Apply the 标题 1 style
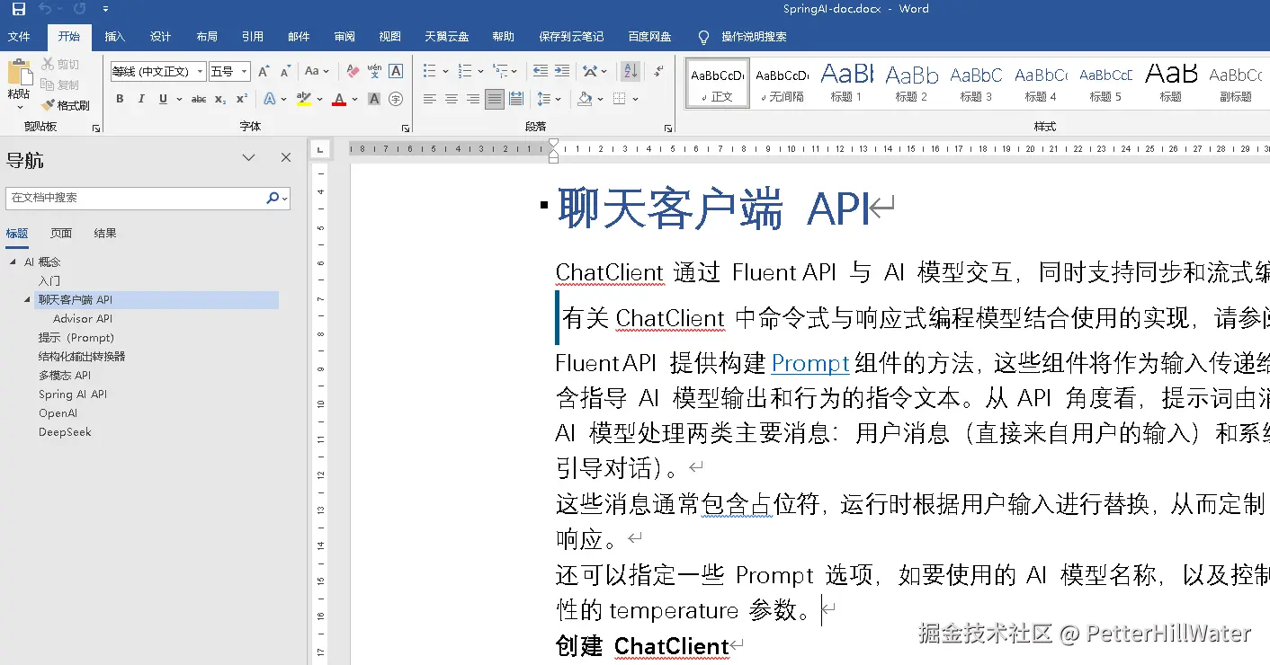The height and width of the screenshot is (665, 1270). (x=847, y=83)
